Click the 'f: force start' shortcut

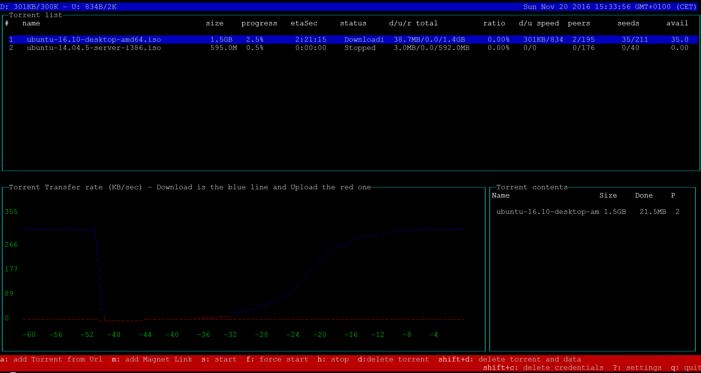[x=277, y=359]
